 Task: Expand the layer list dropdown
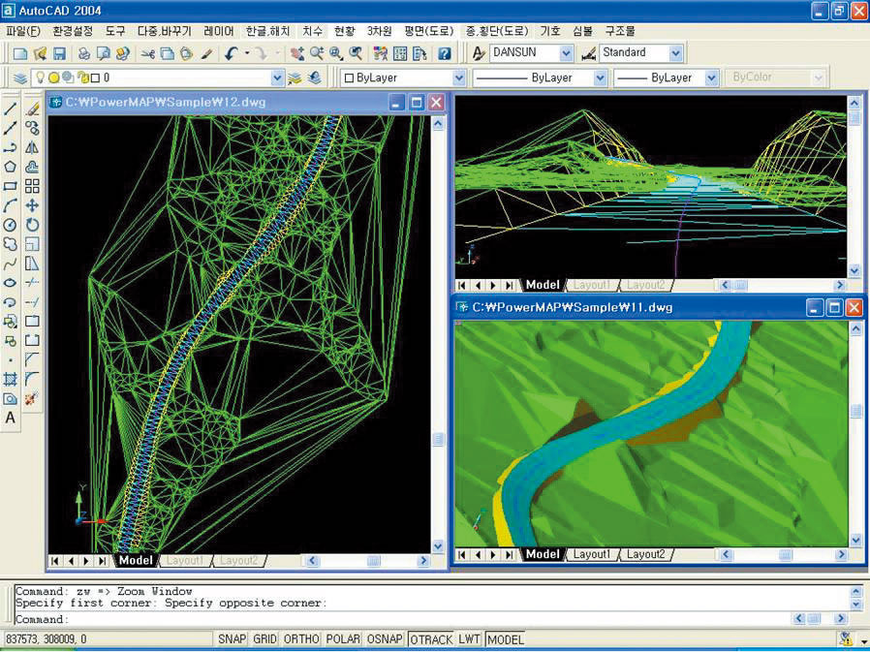point(277,78)
